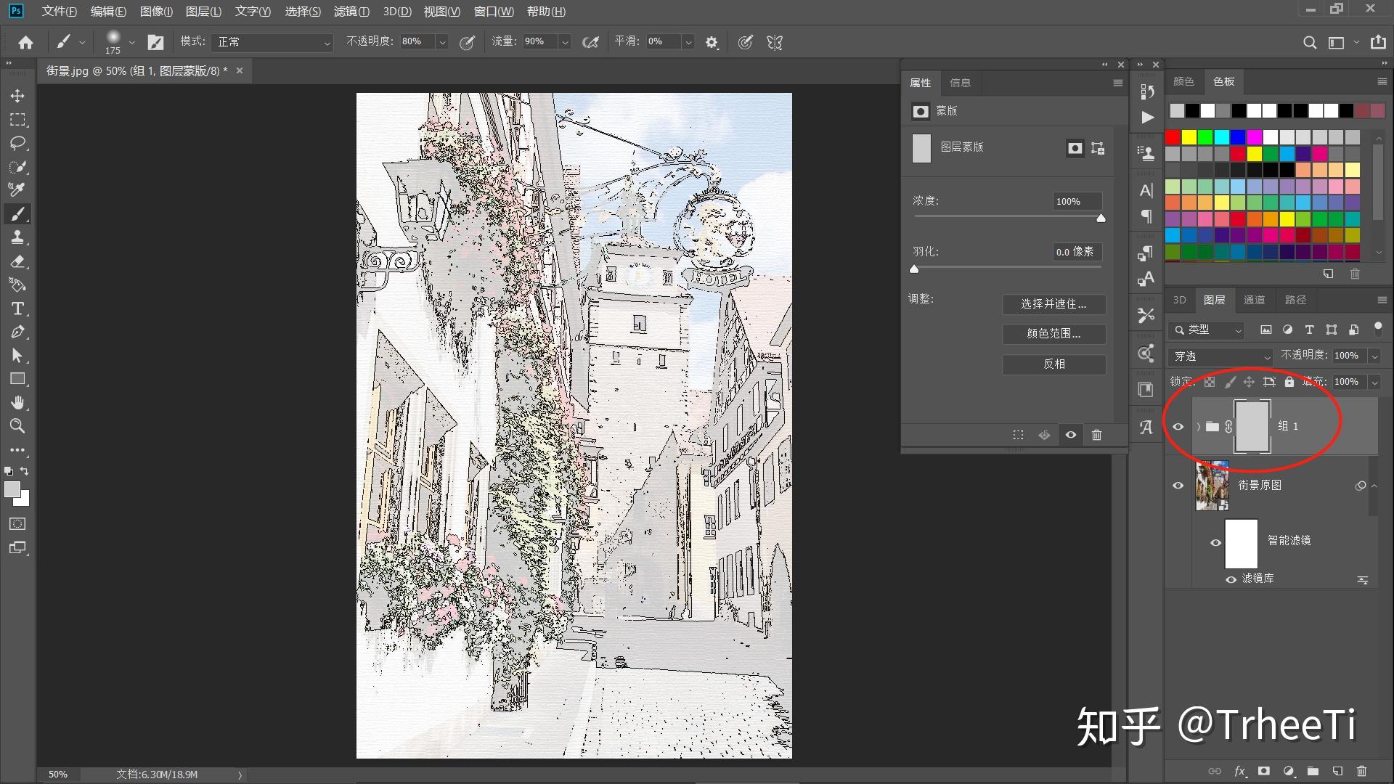Toggle visibility of 滤镜库 filter
Image resolution: width=1394 pixels, height=784 pixels.
(x=1231, y=579)
